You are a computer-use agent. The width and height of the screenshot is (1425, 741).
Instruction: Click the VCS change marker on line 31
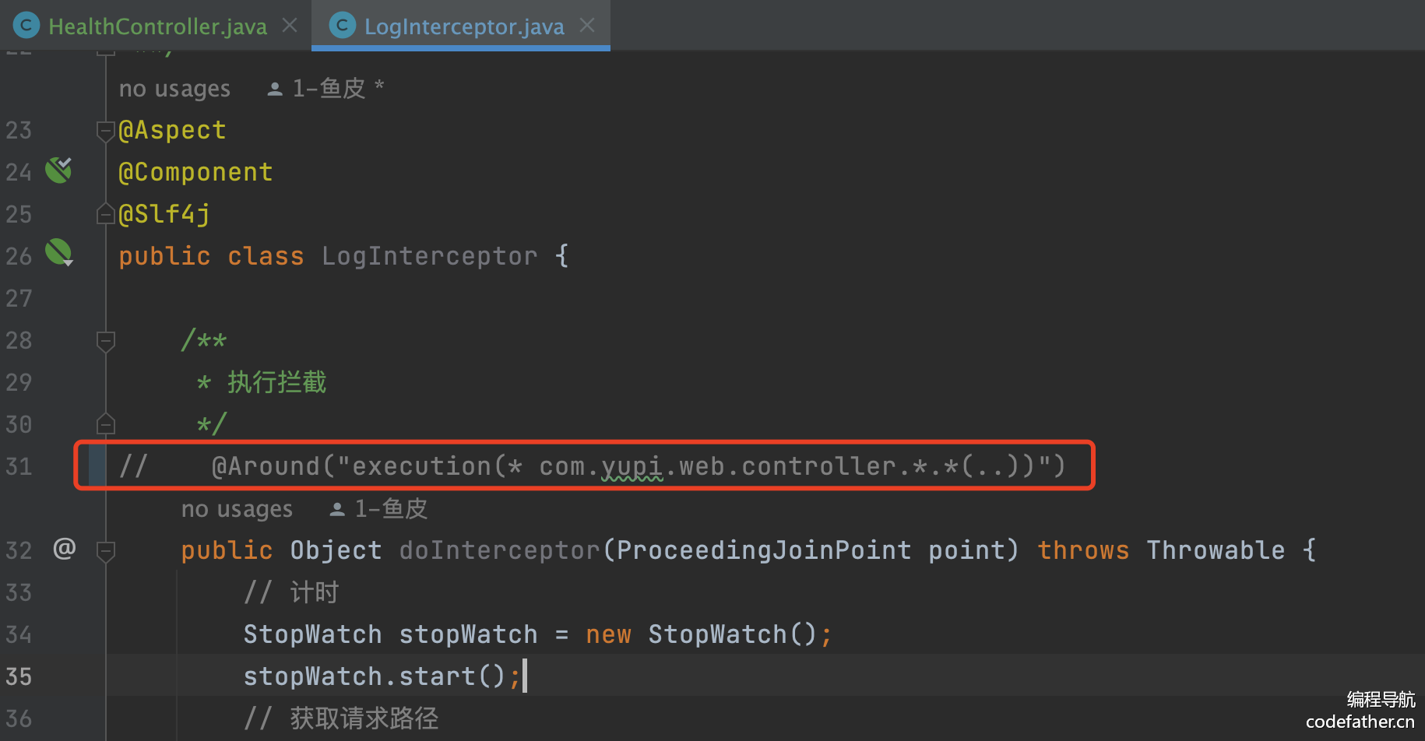(x=97, y=465)
